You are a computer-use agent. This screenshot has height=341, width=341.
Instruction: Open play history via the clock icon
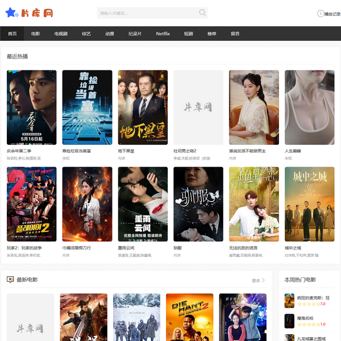pyautogui.click(x=319, y=14)
